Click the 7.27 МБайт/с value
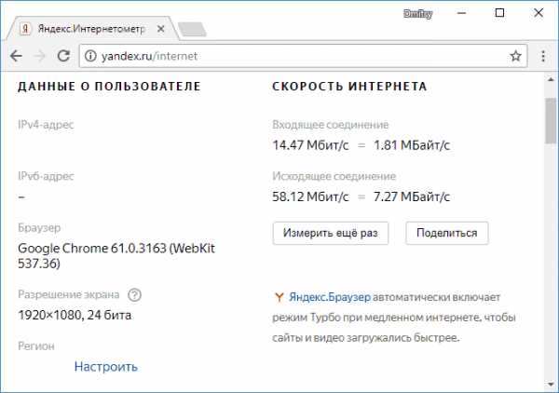The height and width of the screenshot is (393, 559). pyautogui.click(x=412, y=196)
